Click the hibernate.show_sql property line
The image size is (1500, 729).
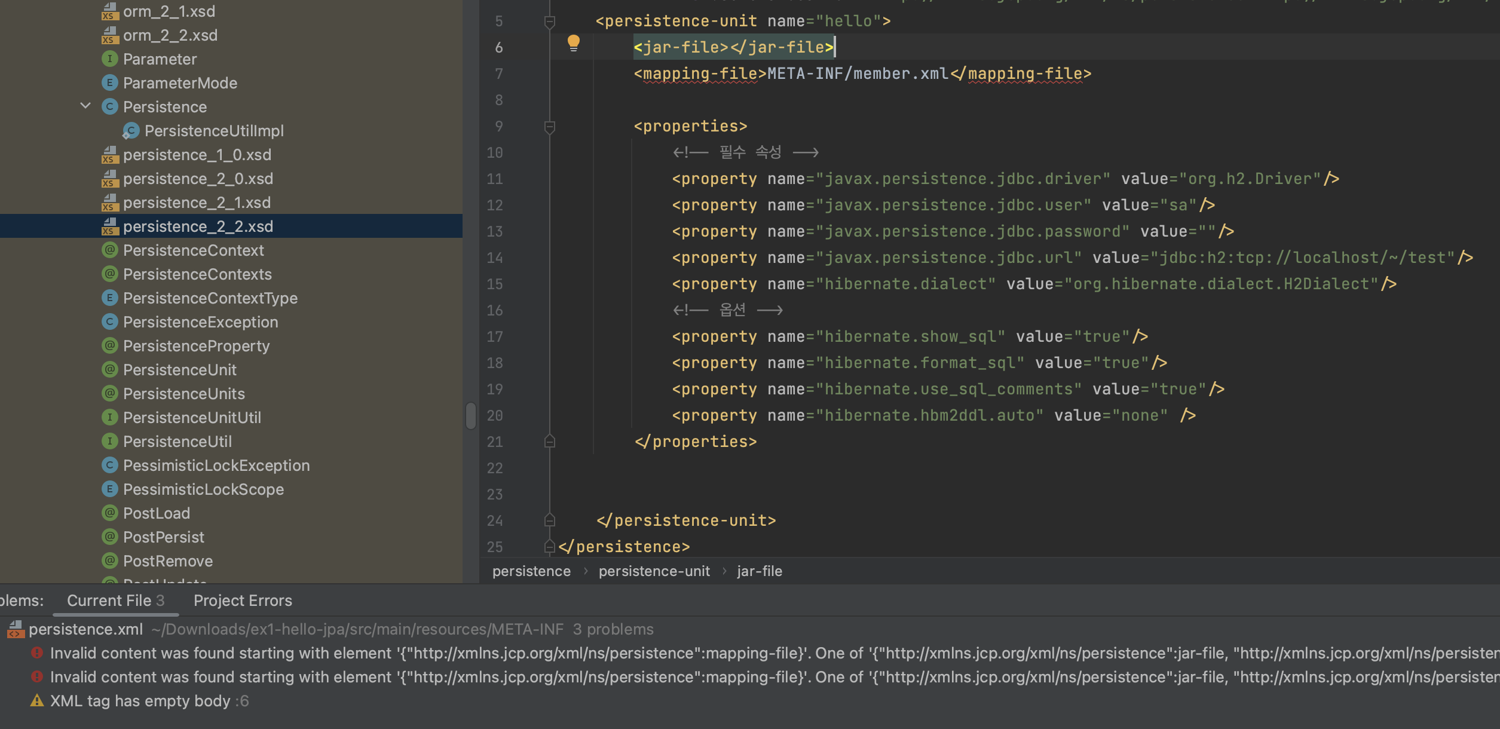pos(910,336)
